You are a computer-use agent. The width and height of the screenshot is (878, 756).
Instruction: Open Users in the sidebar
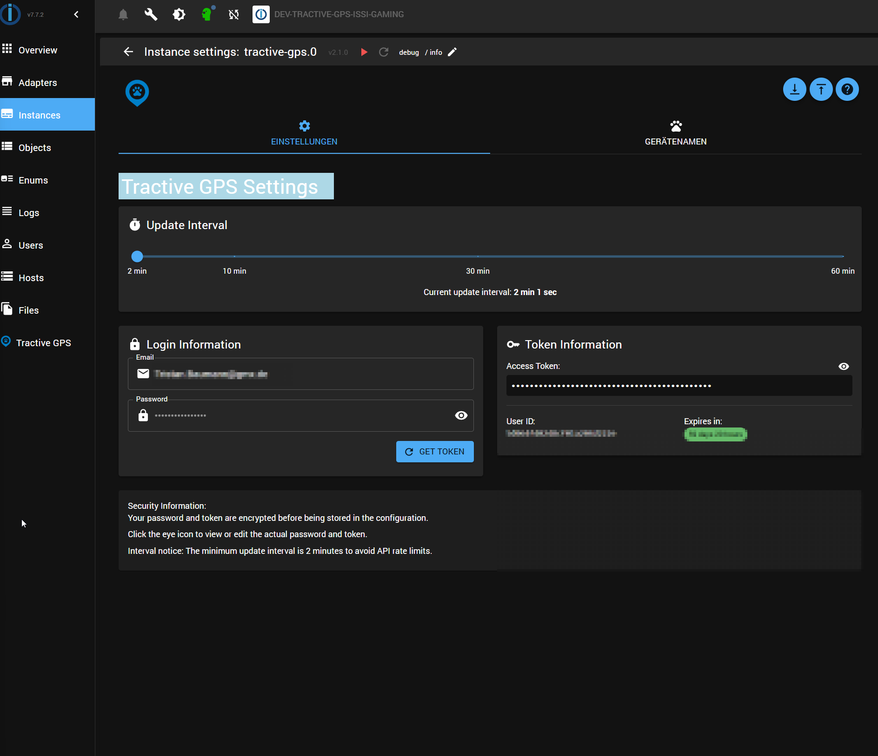coord(47,245)
